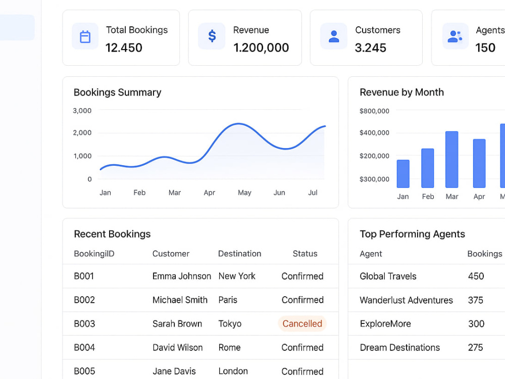
Task: Click the Tokyo destination cell
Action: click(x=230, y=323)
